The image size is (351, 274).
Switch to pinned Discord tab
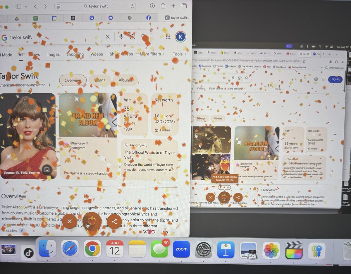pos(111,18)
